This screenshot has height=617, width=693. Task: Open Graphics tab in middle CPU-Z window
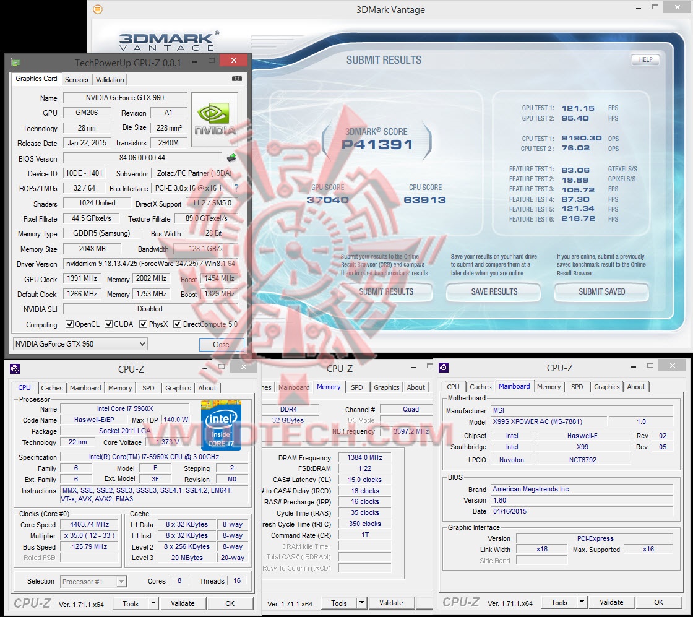pyautogui.click(x=386, y=387)
